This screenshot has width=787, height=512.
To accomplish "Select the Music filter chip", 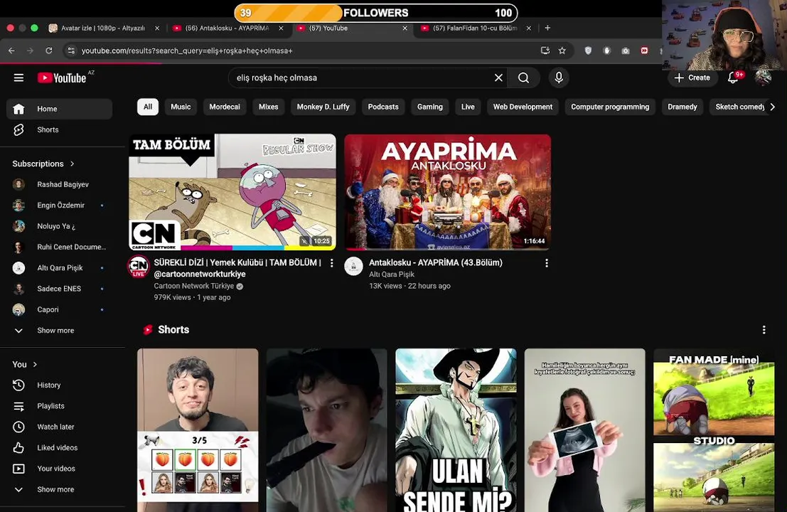I will [181, 107].
